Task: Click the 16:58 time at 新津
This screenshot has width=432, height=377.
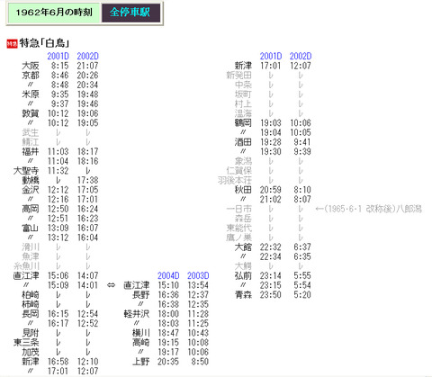Action: pos(58,362)
